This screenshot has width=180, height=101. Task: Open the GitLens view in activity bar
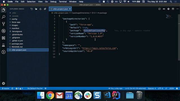coord(3,52)
